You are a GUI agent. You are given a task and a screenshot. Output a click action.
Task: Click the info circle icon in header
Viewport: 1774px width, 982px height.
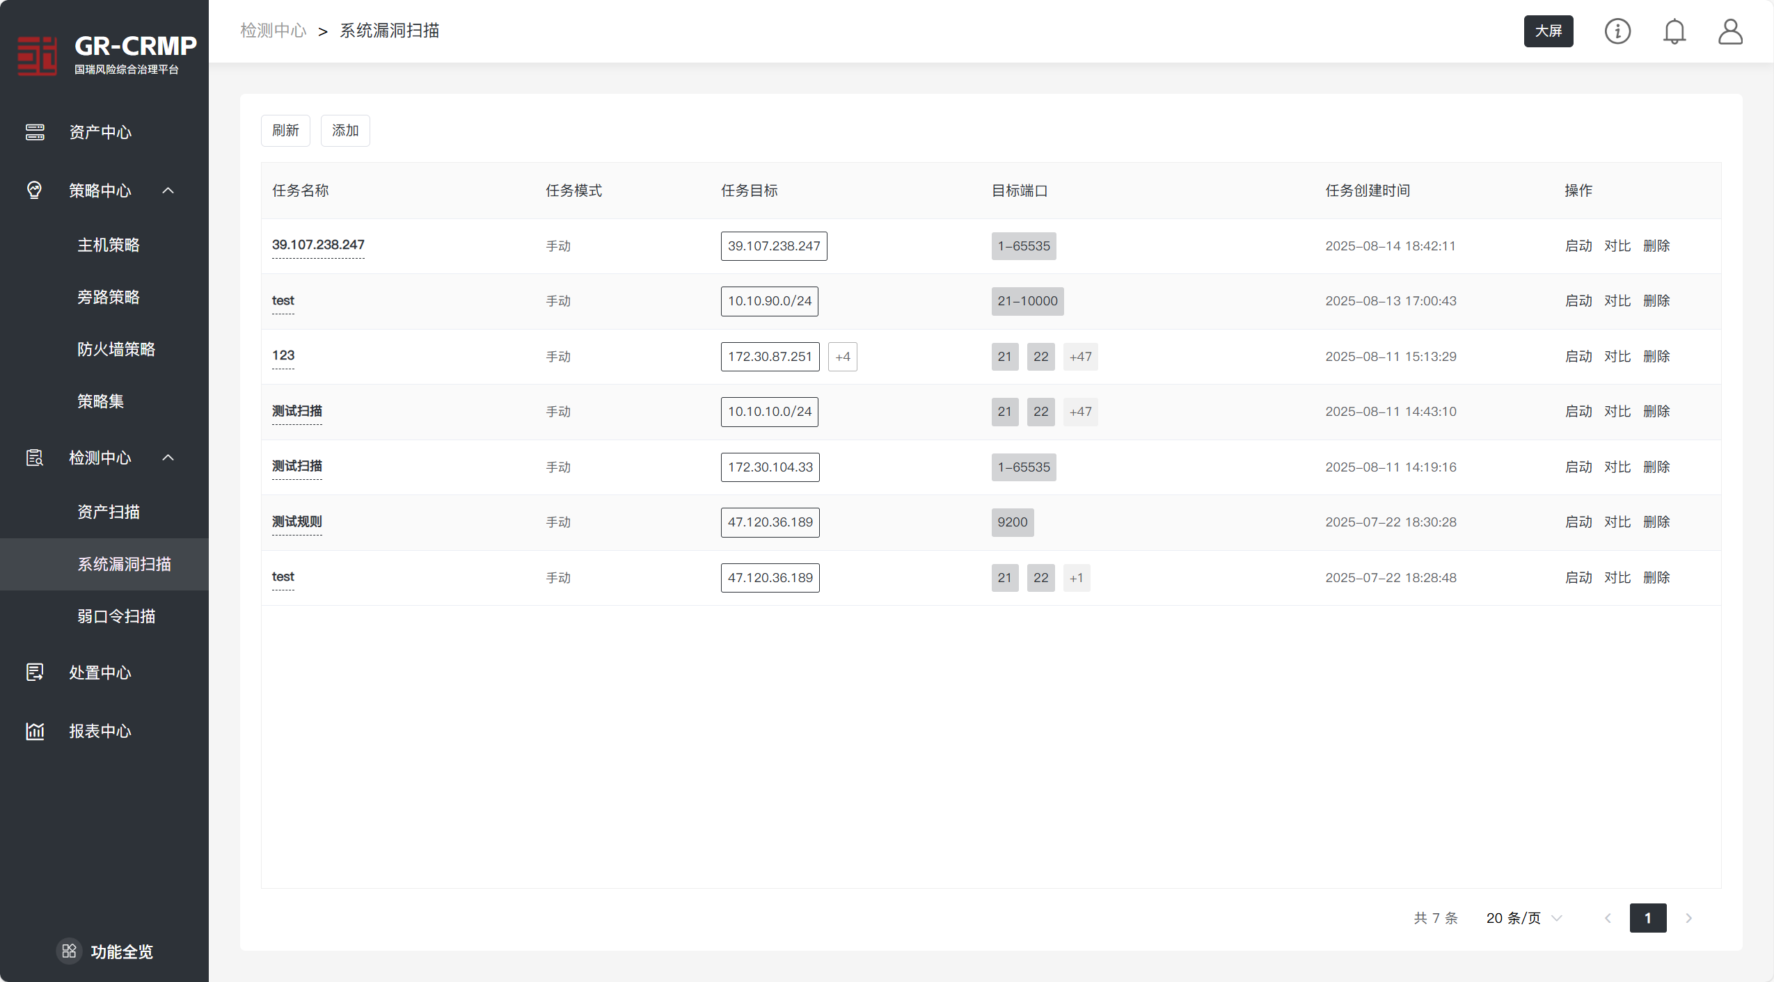[1617, 31]
